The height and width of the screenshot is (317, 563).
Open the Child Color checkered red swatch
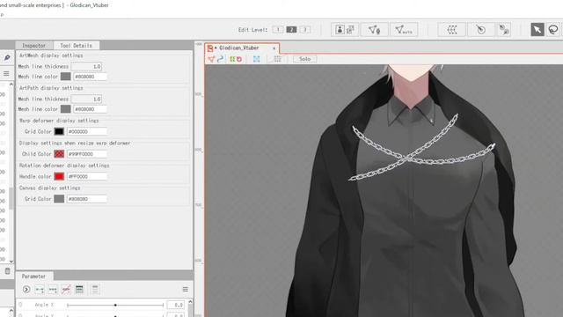59,154
